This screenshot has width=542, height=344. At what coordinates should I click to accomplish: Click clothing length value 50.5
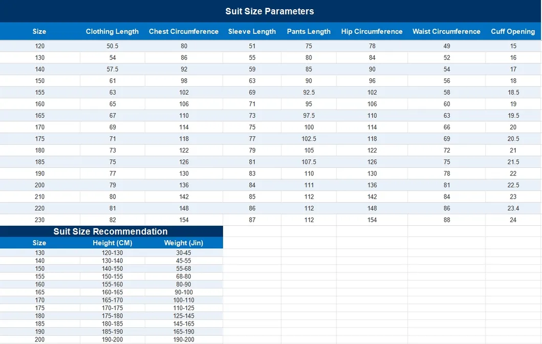tap(112, 46)
